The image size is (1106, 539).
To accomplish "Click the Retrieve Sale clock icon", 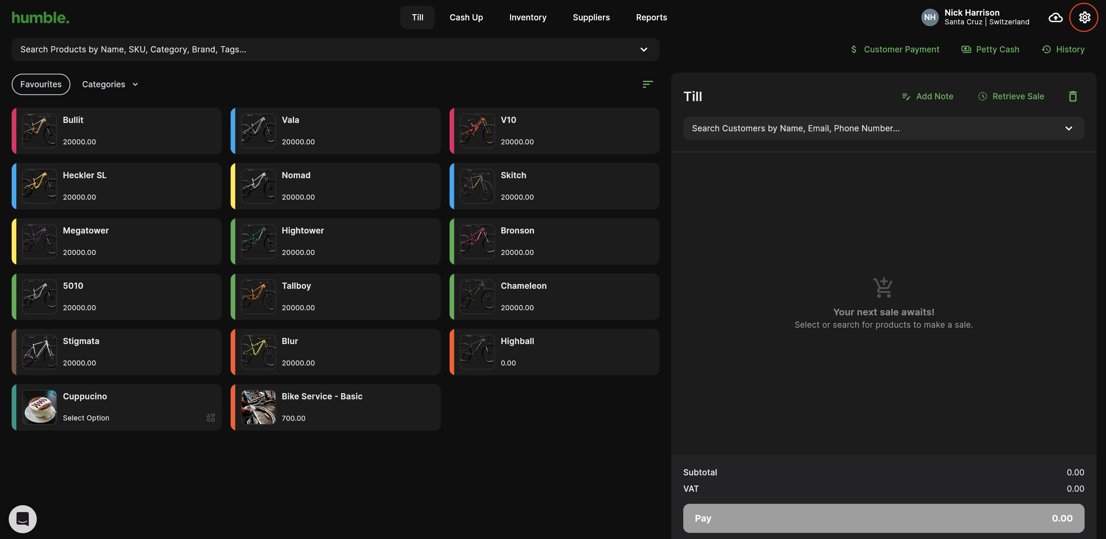I will click(x=982, y=96).
